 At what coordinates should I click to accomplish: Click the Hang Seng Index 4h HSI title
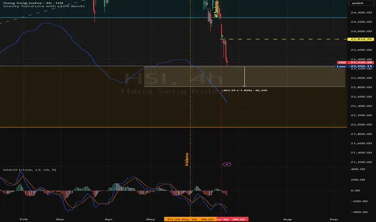33,3
